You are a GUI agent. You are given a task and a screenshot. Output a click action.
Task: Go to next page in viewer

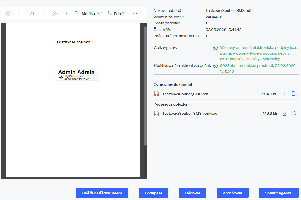coord(43,14)
